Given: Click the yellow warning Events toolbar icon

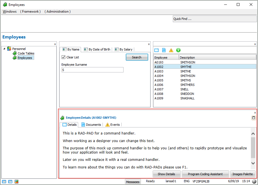Looking at the screenshot, I should 171,50.
